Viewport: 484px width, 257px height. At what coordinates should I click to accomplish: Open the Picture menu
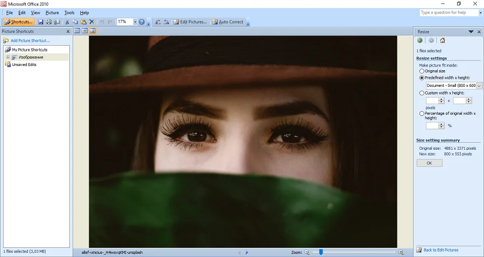point(52,12)
